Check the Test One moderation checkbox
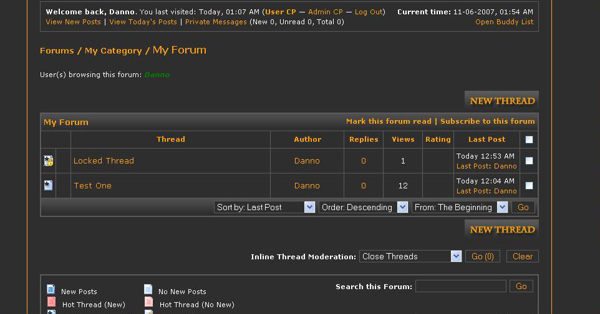The height and width of the screenshot is (314, 600). point(529,185)
